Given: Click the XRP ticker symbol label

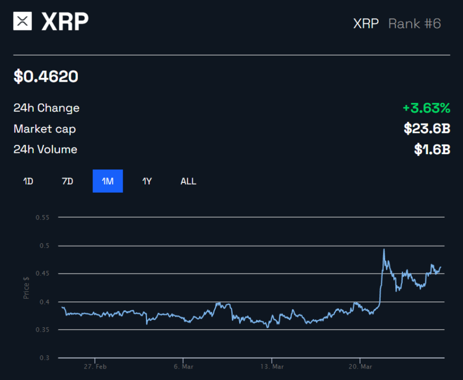Looking at the screenshot, I should 366,23.
